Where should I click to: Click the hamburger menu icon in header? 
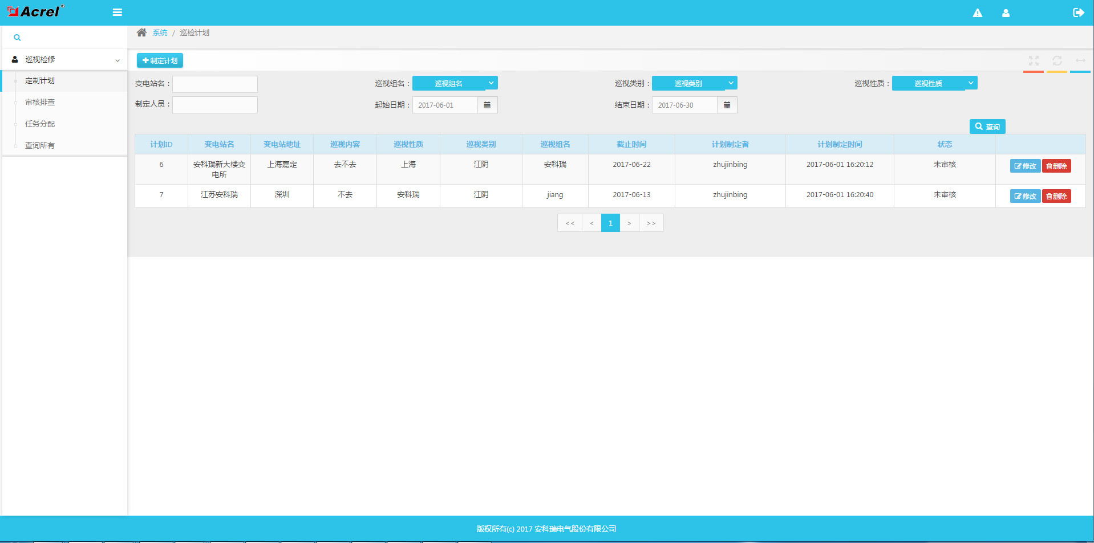pyautogui.click(x=117, y=13)
